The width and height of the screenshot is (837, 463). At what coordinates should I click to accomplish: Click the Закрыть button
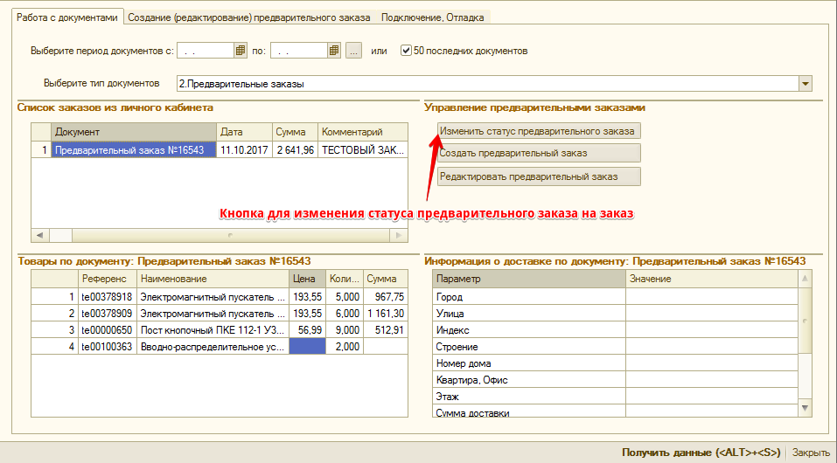pos(811,453)
